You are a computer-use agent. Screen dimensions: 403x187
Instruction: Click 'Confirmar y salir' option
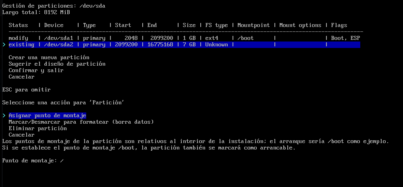click(x=36, y=70)
